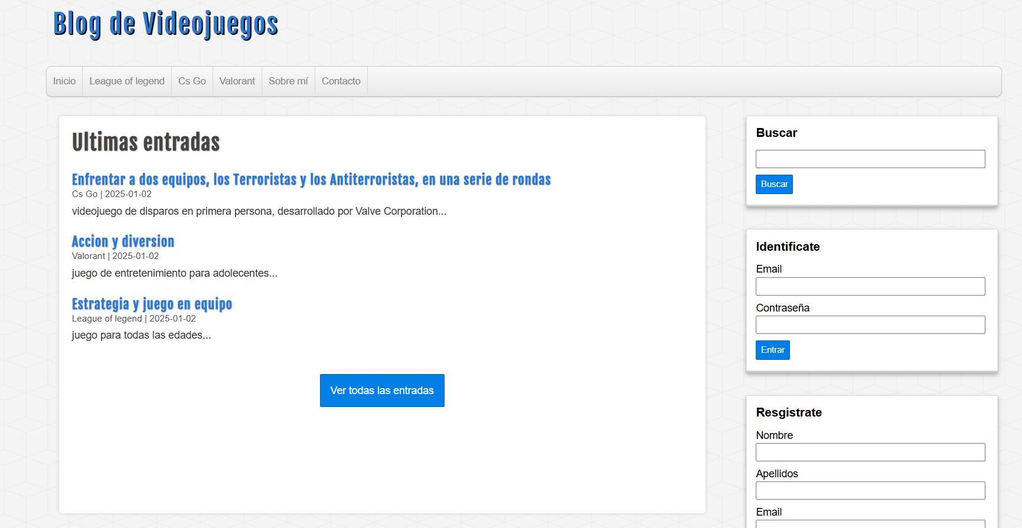Read the Estrategia y juego en equipo post
This screenshot has height=528, width=1022.
(x=152, y=304)
